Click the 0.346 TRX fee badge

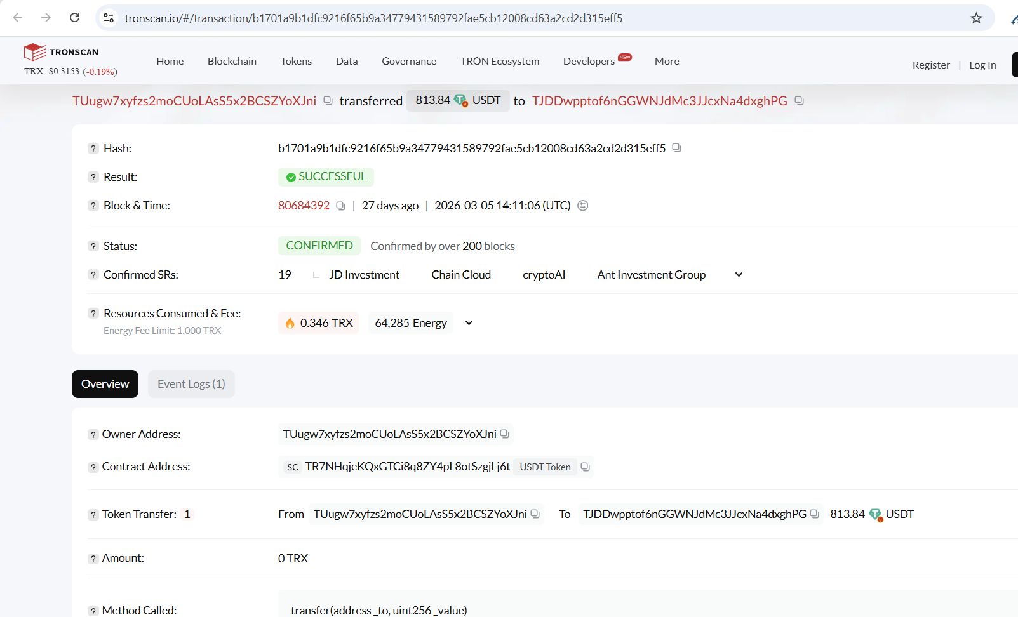click(318, 323)
